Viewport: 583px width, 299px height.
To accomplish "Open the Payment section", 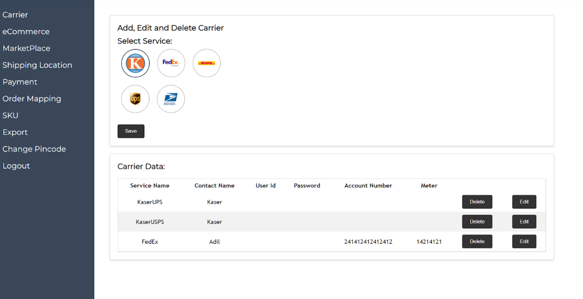I will (x=20, y=82).
